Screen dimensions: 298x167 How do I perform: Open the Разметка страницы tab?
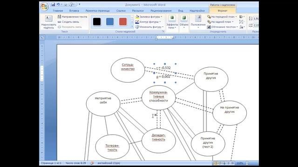coord(97,11)
